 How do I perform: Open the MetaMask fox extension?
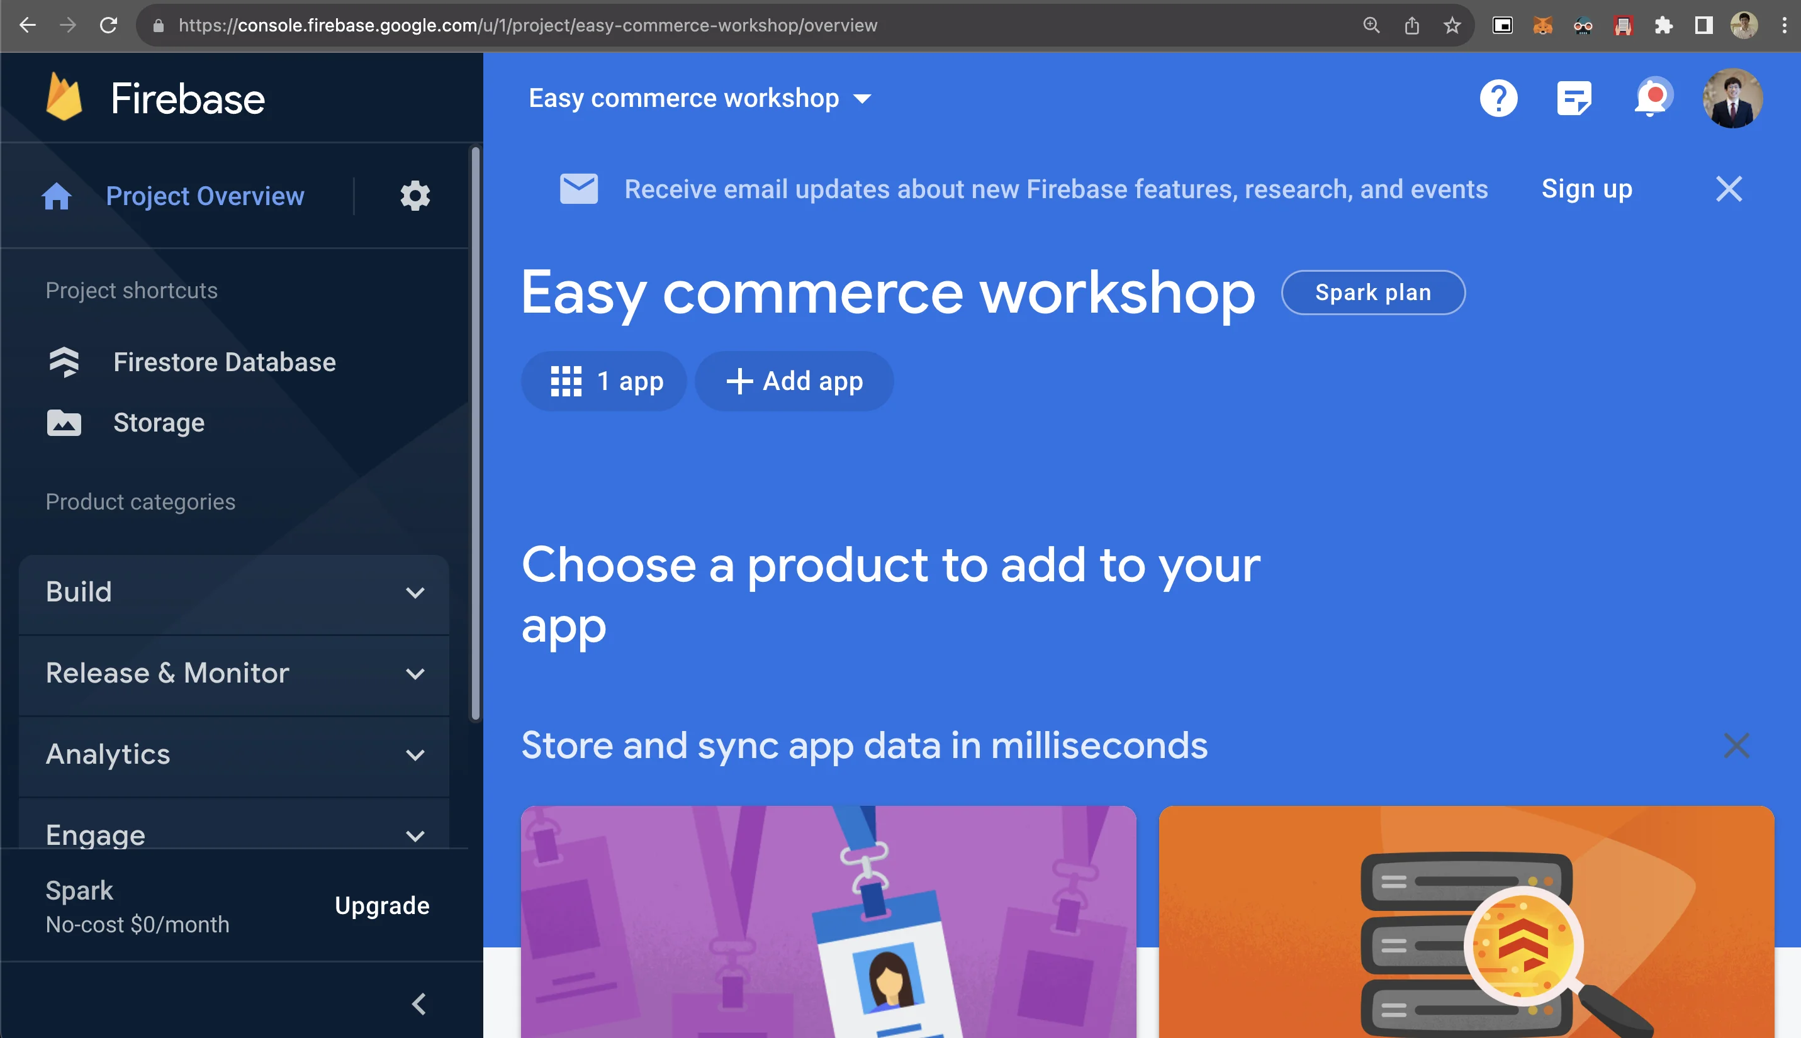(1543, 26)
